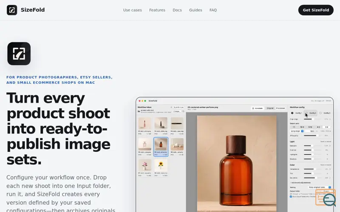340x212 pixels.
Task: Click the Highlights slider
Action: click(x=312, y=154)
